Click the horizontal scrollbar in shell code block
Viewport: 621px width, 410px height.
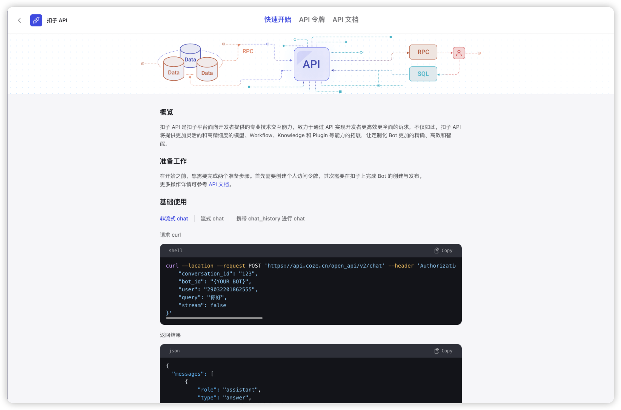(x=214, y=318)
